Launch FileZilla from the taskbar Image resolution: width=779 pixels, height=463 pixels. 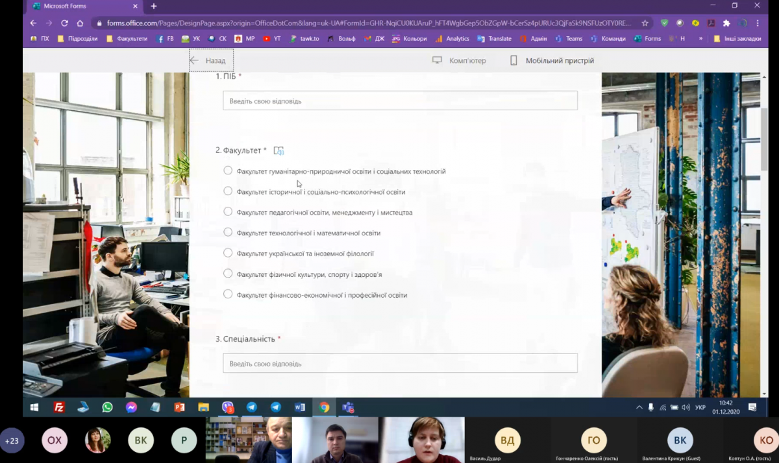59,407
